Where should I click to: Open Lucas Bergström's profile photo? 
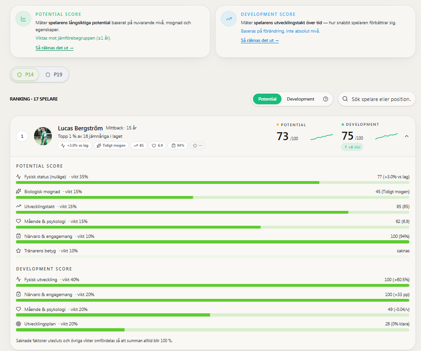[43, 136]
